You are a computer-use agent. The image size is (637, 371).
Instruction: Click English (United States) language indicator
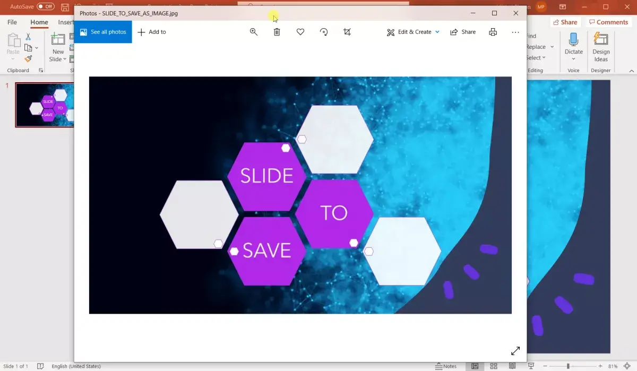point(76,366)
